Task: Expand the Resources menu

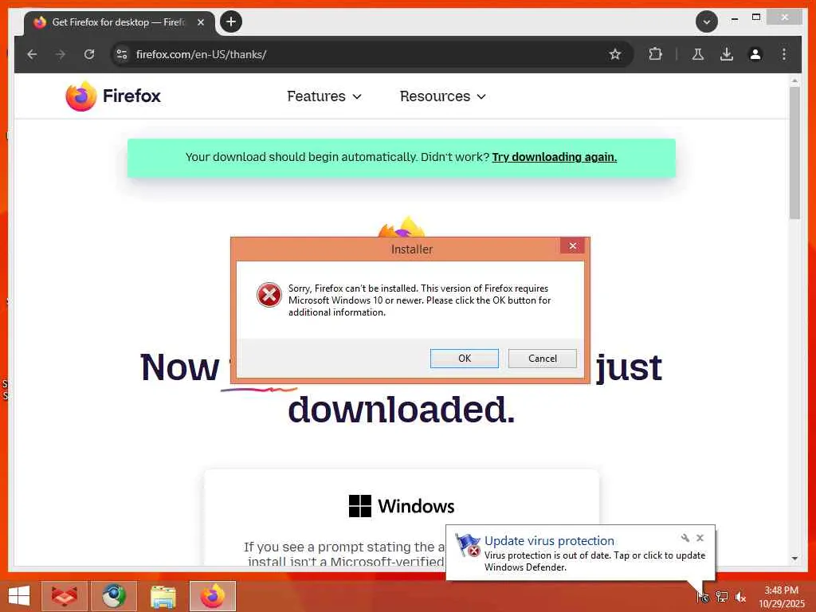Action: click(x=443, y=96)
